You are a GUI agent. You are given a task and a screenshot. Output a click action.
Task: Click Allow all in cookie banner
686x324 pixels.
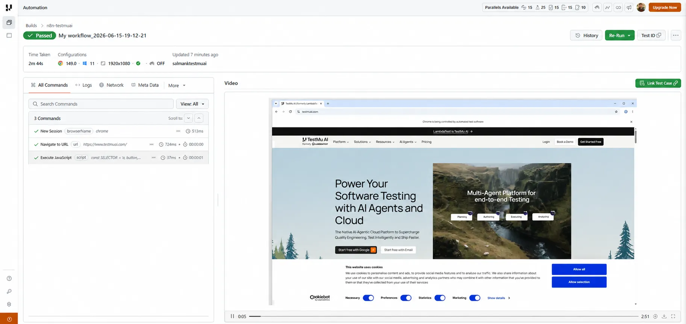tap(579, 269)
